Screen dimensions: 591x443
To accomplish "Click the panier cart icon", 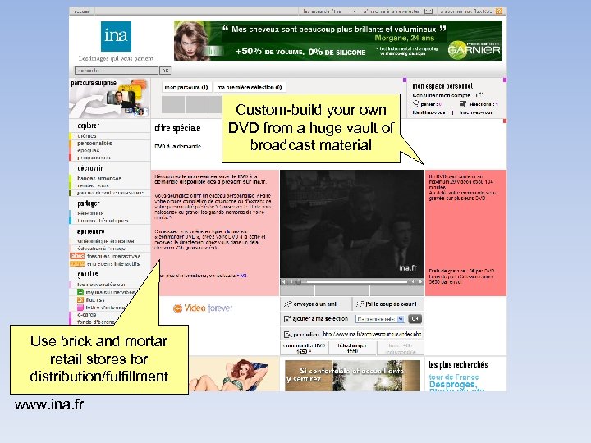I will point(415,103).
